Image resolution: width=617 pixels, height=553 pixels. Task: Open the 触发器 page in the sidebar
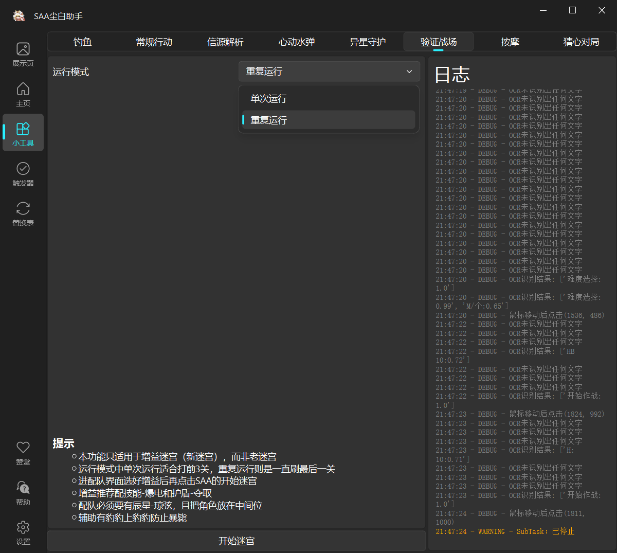click(x=23, y=174)
